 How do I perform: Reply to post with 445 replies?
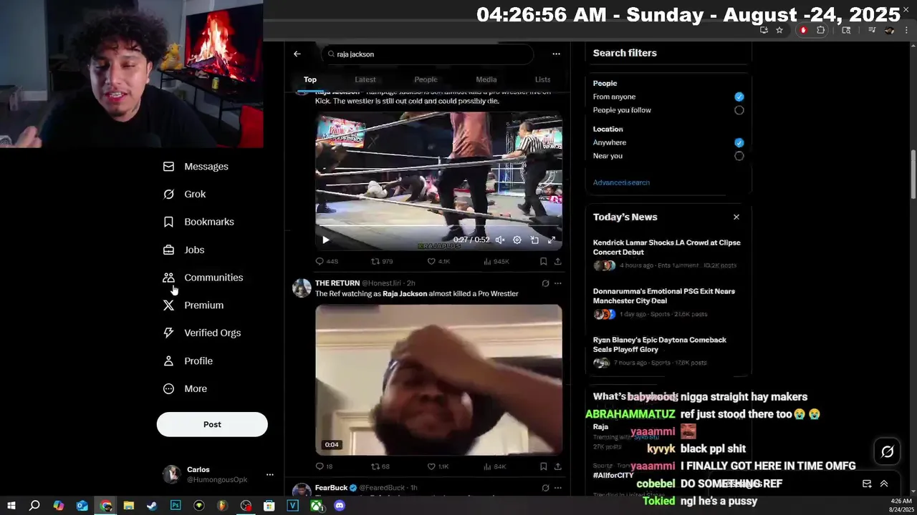[x=327, y=262]
